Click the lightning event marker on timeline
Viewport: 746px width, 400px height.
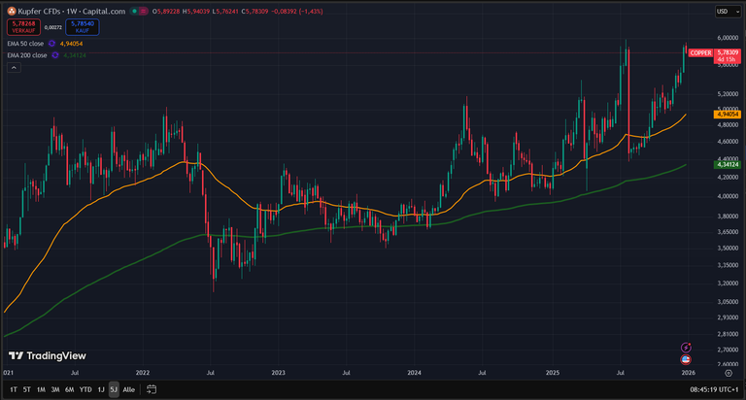click(x=687, y=347)
